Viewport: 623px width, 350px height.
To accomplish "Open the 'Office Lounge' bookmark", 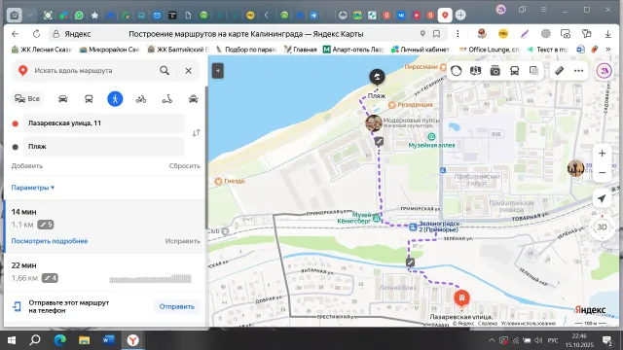I will [x=490, y=50].
